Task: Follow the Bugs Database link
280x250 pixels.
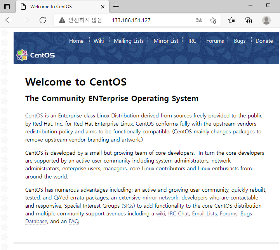Action: tap(246, 213)
